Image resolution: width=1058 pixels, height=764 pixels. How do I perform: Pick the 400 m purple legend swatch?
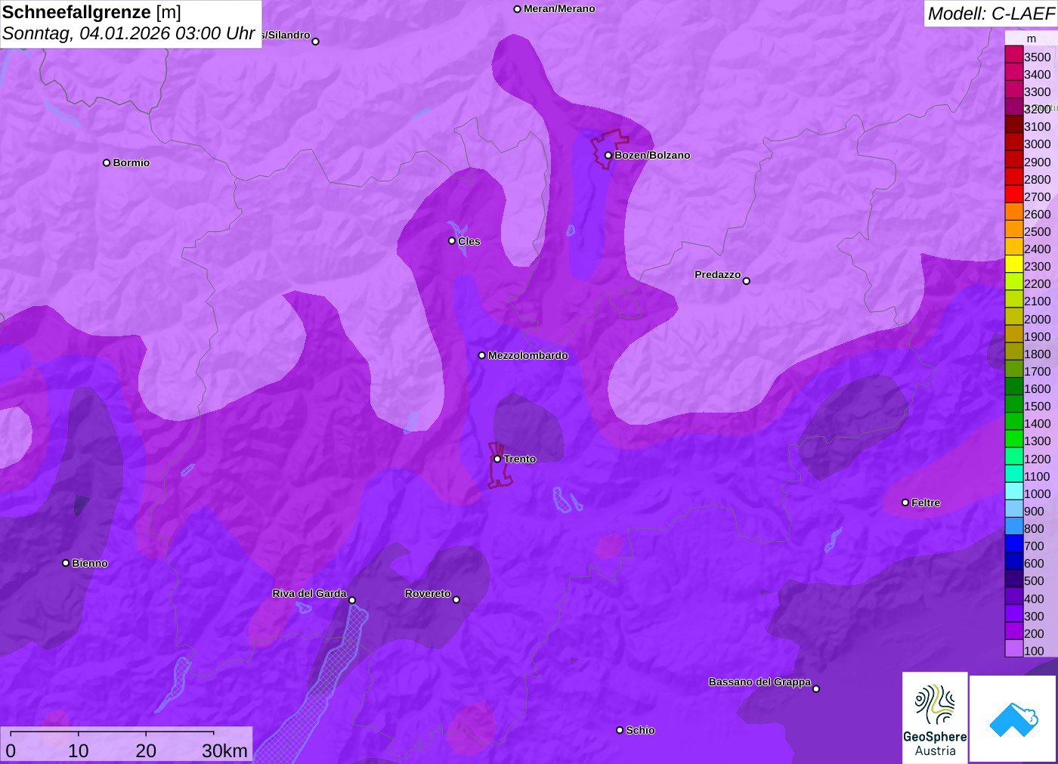point(1014,597)
